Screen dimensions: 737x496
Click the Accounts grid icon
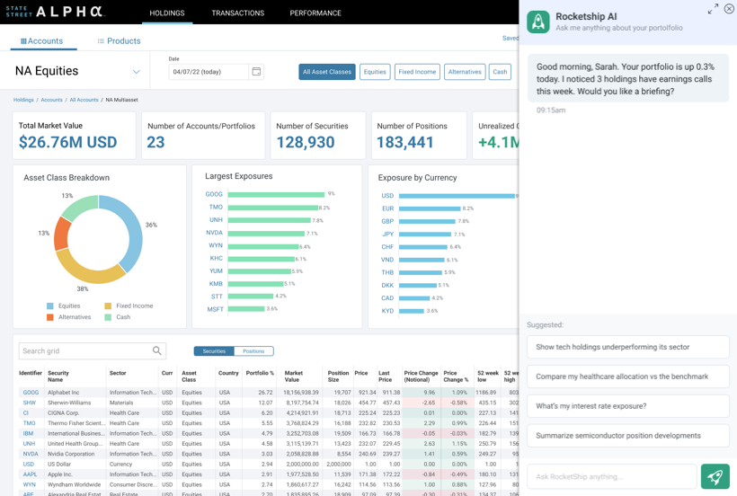[x=23, y=41]
